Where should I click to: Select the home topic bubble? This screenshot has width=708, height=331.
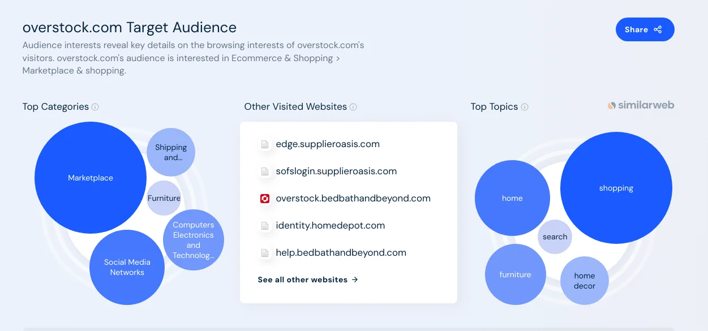512,198
